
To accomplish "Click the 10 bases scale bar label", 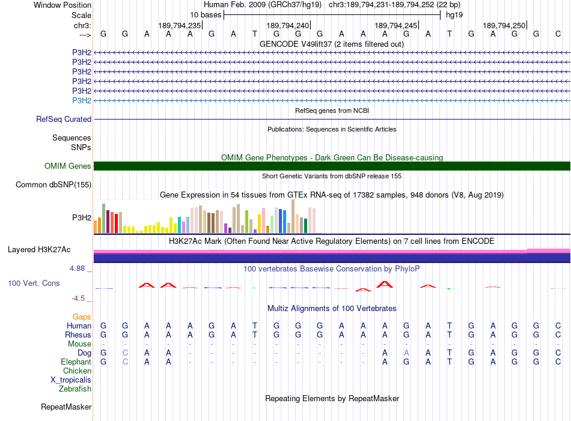I will [x=206, y=15].
